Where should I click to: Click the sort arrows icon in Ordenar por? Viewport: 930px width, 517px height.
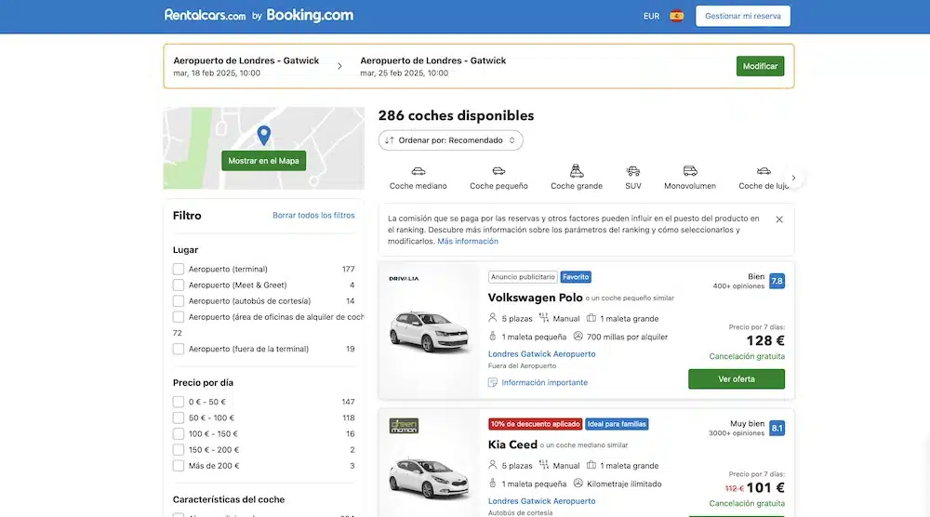point(389,140)
